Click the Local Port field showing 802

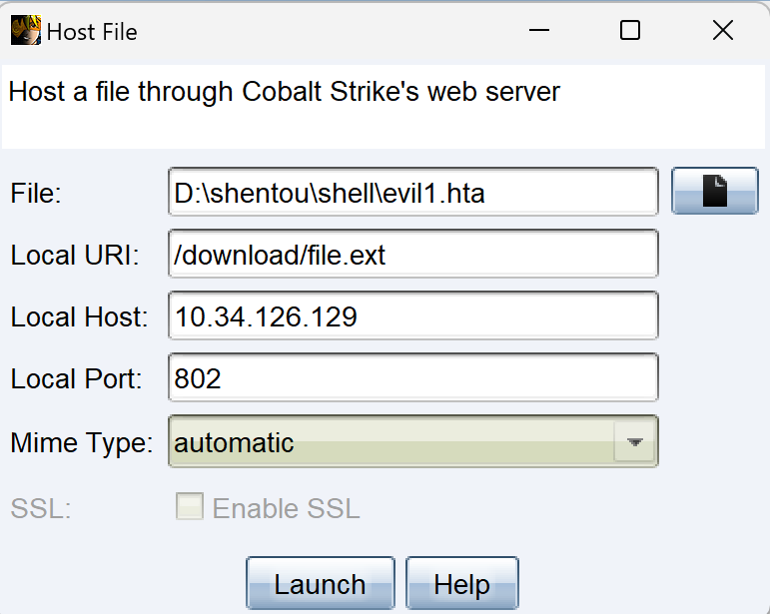coord(413,377)
